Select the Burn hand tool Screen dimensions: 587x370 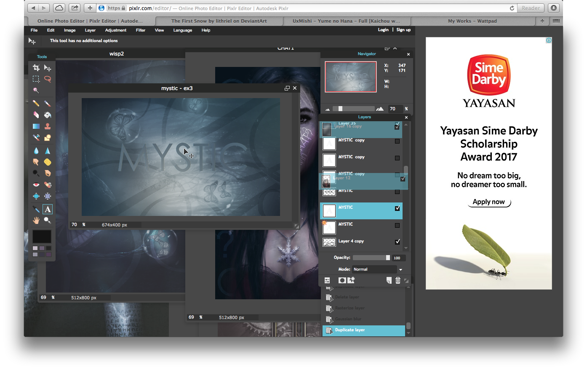48,173
